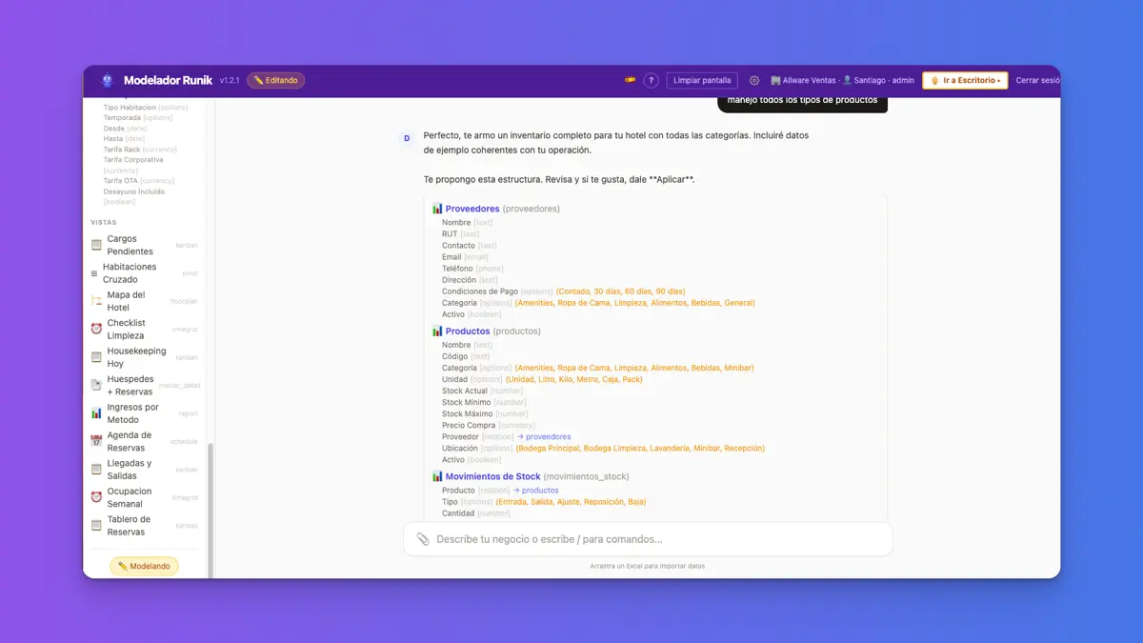Focus the Describe tu negocio input field

click(648, 539)
